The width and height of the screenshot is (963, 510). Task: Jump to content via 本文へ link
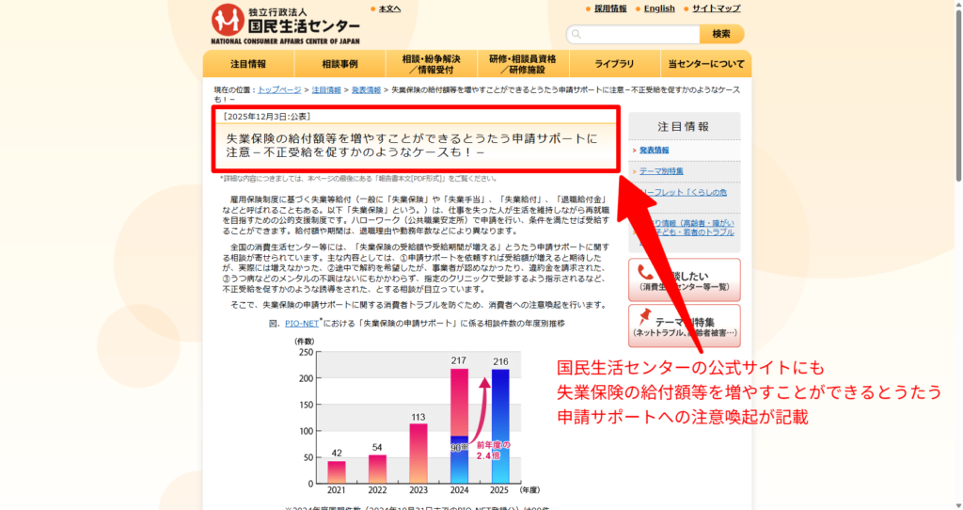(x=389, y=8)
